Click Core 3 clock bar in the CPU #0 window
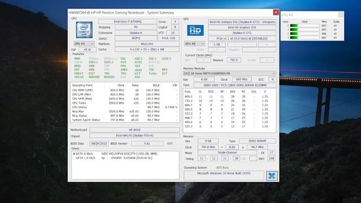Image resolution: width=361 pixels, height=203 pixels. 305,38
